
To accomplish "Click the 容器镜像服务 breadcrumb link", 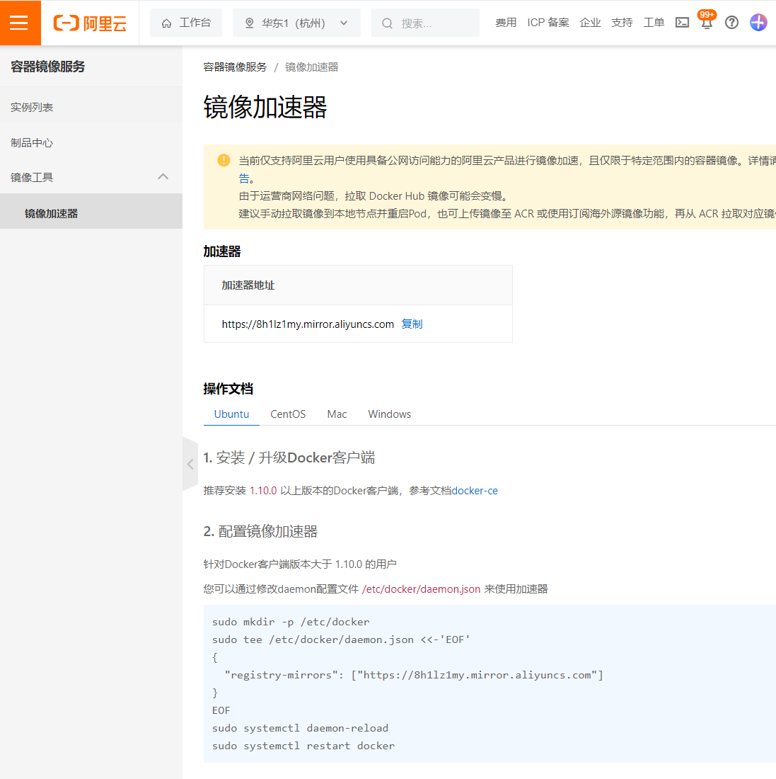I will [235, 67].
